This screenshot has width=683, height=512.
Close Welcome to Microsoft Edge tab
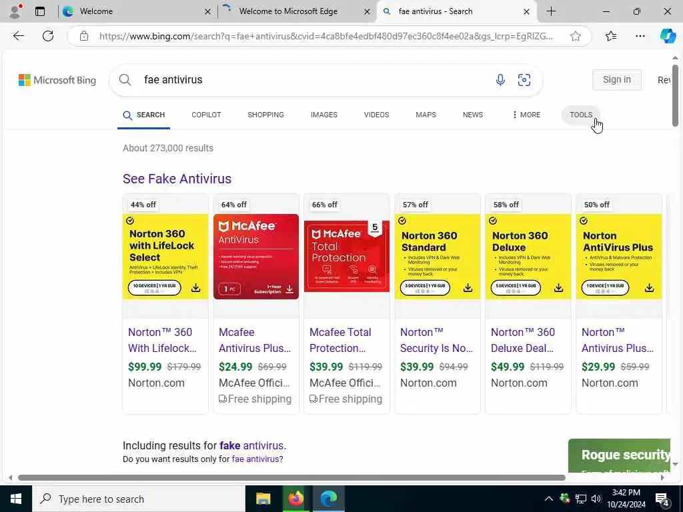click(368, 12)
